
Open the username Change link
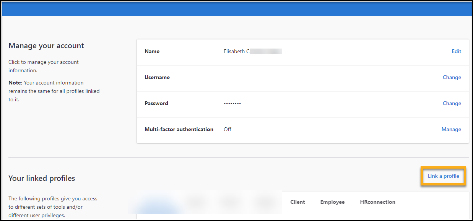click(452, 77)
